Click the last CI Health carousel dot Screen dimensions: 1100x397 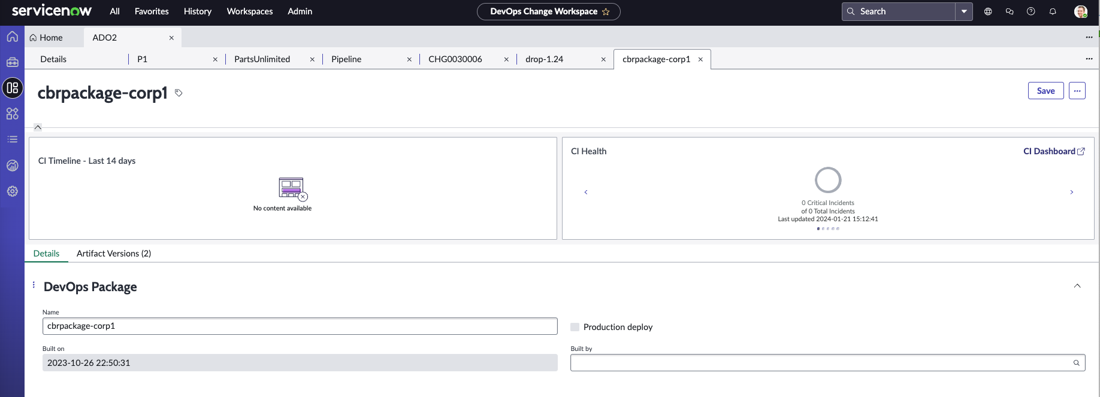click(838, 228)
